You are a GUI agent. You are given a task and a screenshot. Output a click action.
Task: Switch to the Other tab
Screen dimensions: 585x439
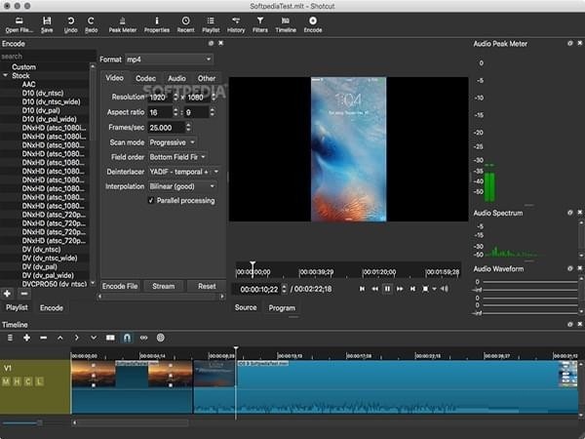[207, 78]
